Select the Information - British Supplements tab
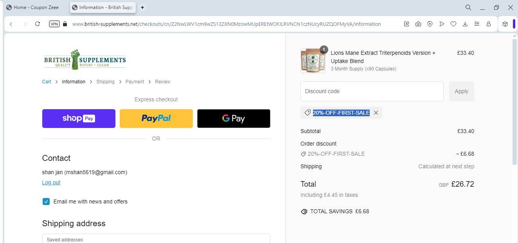 pos(103,7)
